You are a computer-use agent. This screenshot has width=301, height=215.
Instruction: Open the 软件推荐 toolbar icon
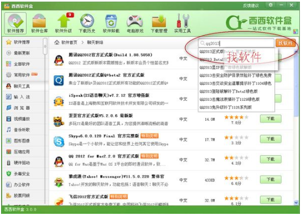click(x=15, y=23)
